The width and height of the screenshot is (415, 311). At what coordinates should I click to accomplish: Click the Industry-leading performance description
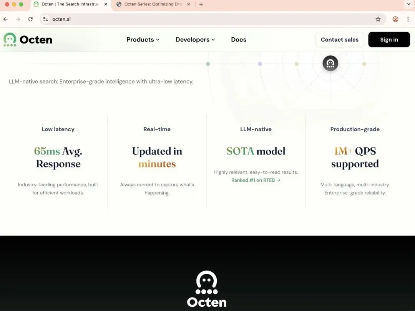58,189
